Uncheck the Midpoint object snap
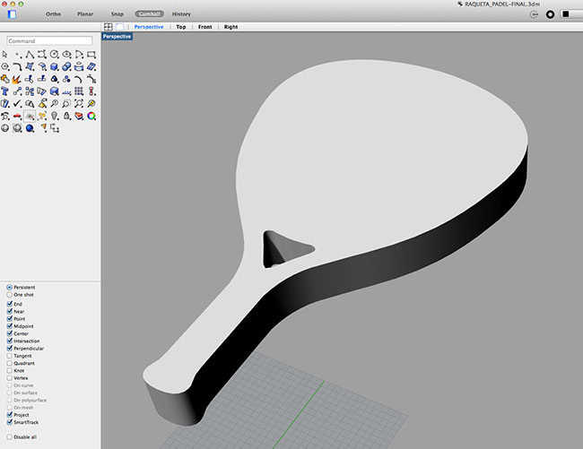 [10, 326]
